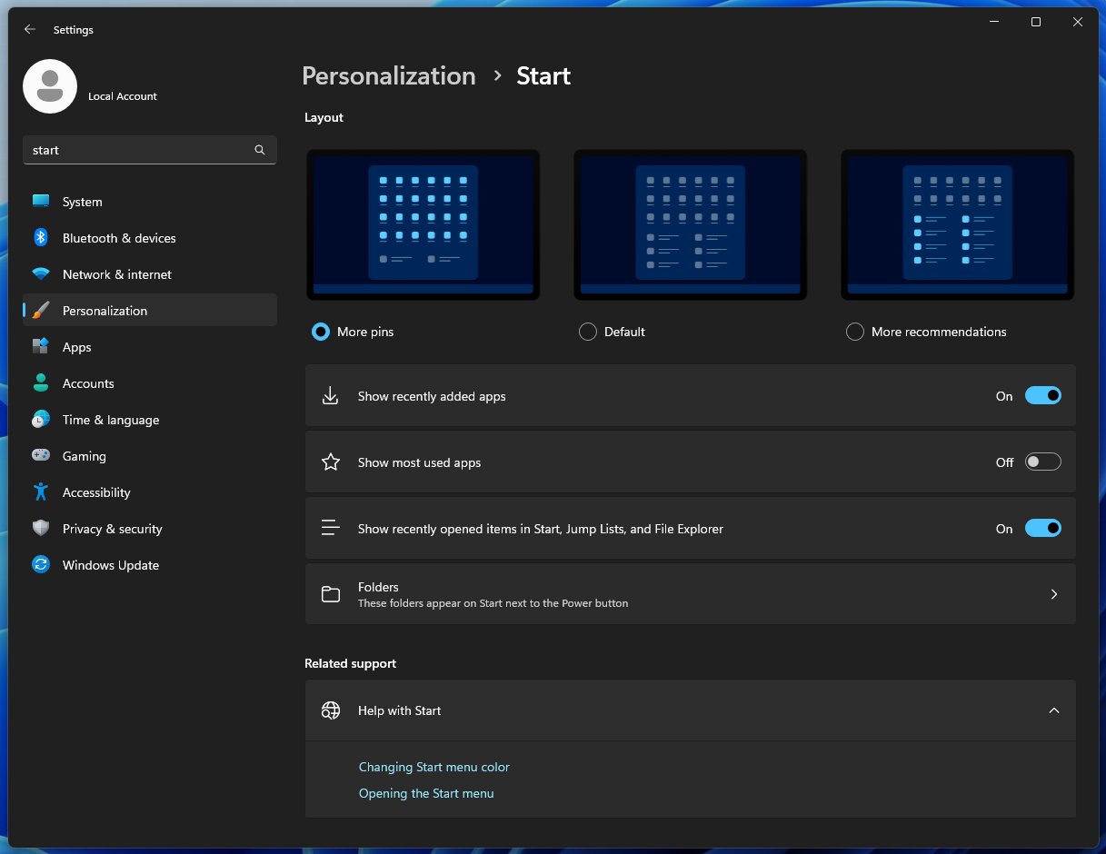Image resolution: width=1106 pixels, height=854 pixels.
Task: Enable Show most used apps
Action: (x=1042, y=462)
